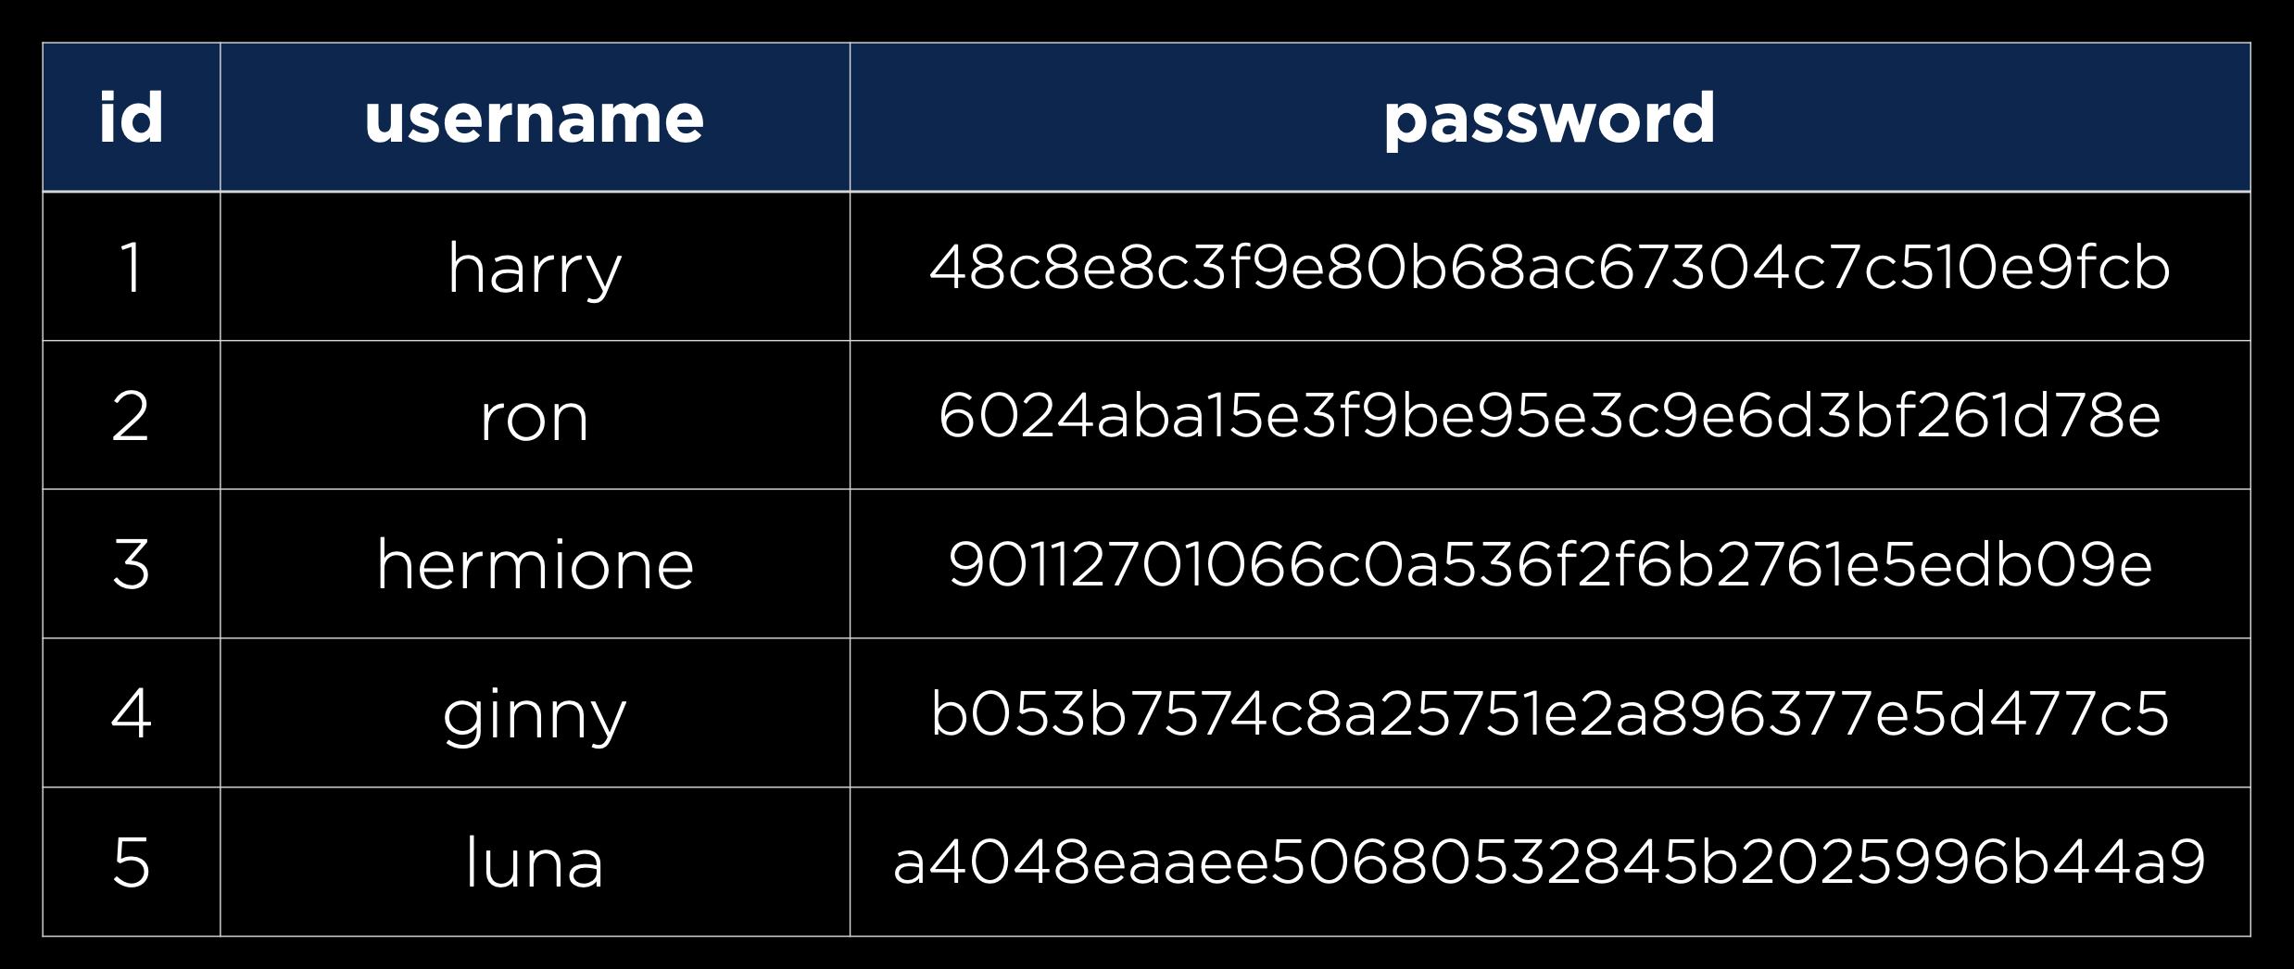Click the username ginny
The width and height of the screenshot is (2294, 969).
click(x=535, y=715)
